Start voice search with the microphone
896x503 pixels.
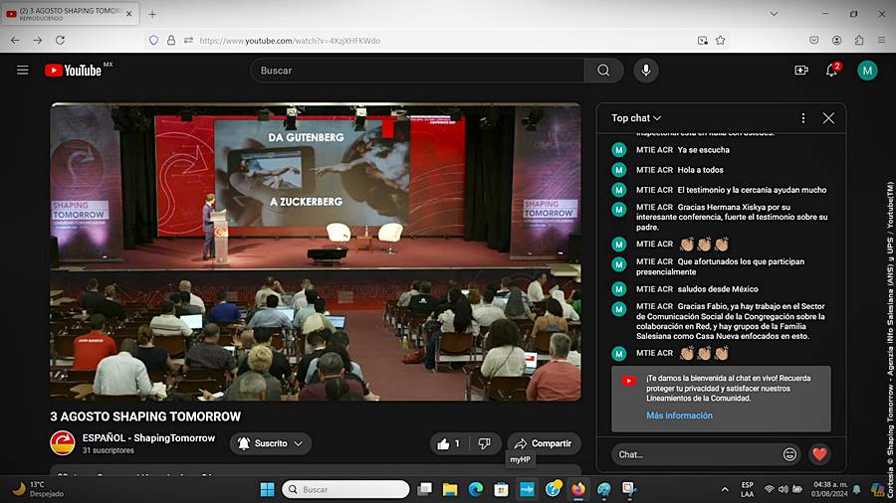coord(646,71)
